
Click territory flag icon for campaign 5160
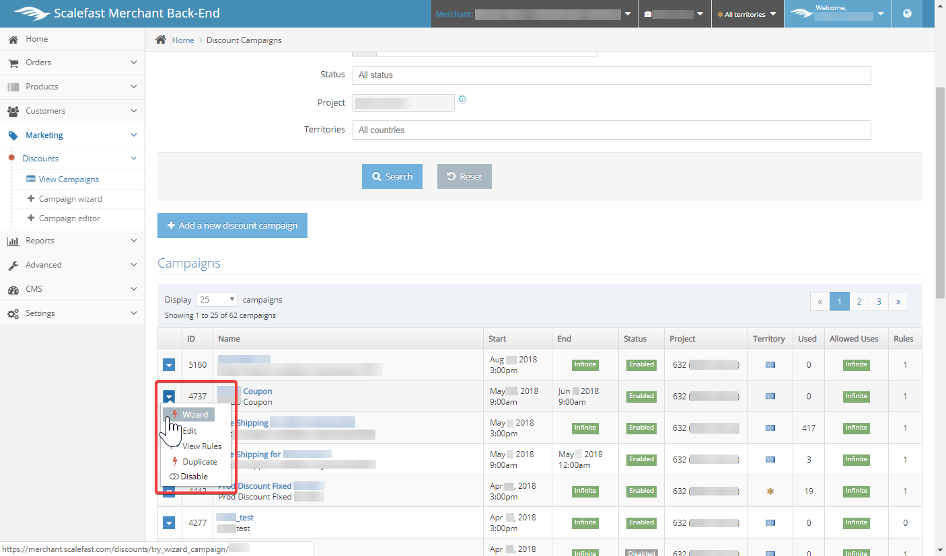tap(770, 365)
